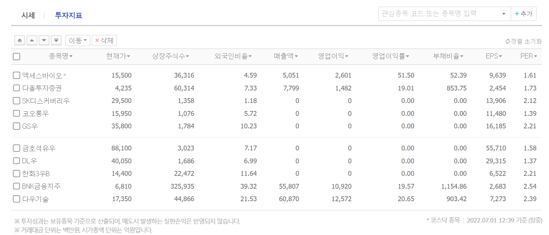Move selected stock down one row
Viewport: 549px width, 235px height.
[x=44, y=40]
